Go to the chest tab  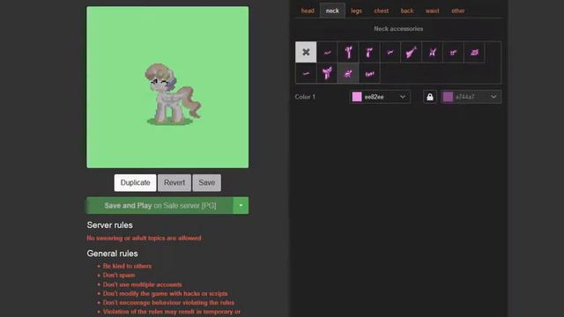(382, 11)
